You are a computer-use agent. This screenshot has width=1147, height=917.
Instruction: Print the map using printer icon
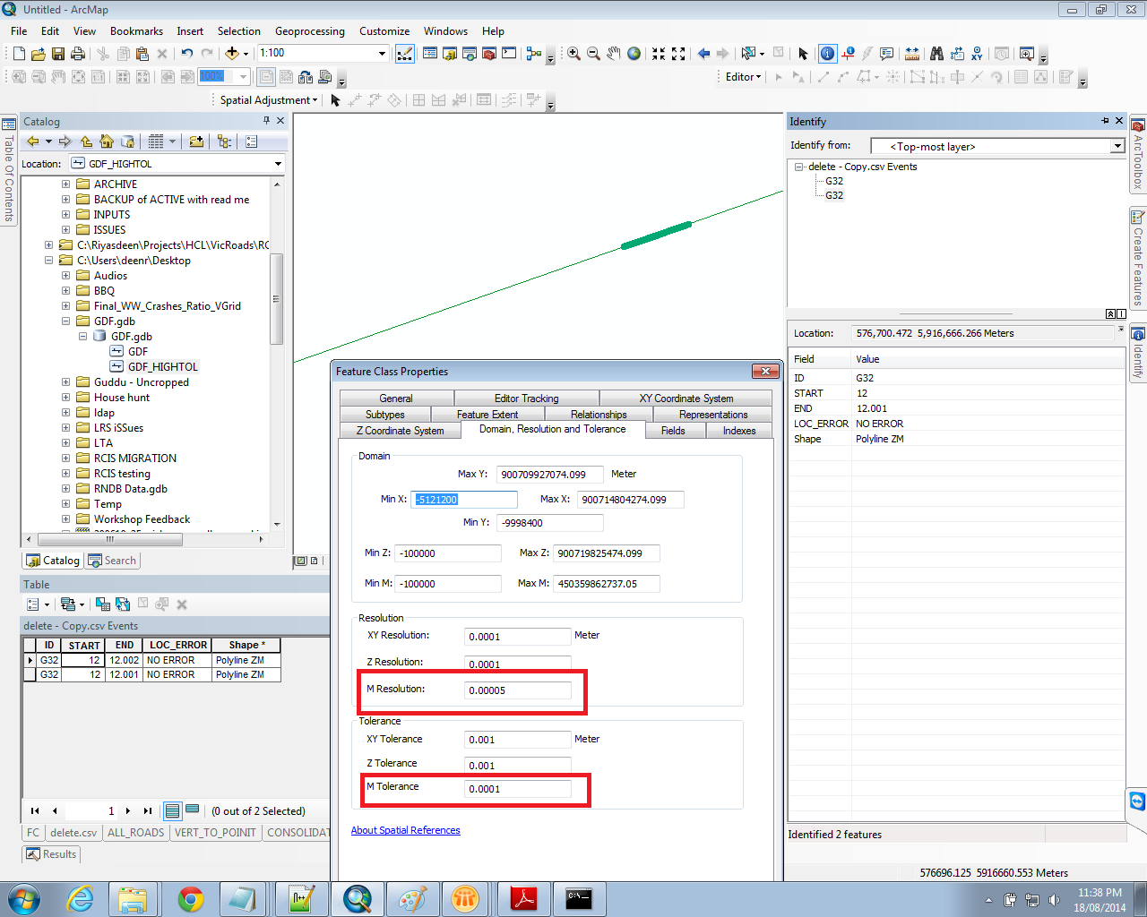pos(78,54)
